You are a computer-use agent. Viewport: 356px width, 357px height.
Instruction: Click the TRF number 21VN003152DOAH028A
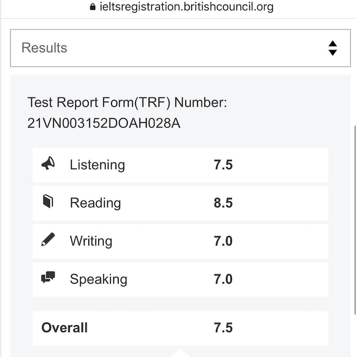104,123
